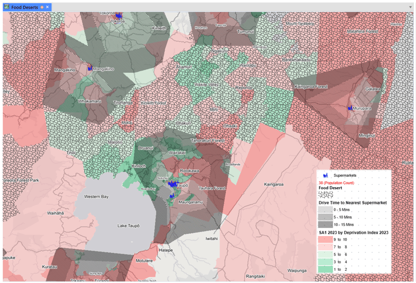Click the 'Tirohanga' map label
The image size is (416, 283).
(x=123, y=102)
